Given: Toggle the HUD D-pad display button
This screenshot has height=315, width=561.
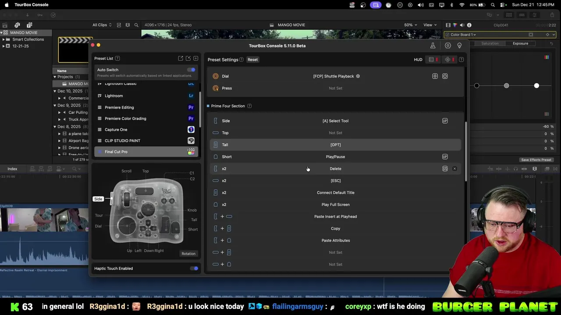Looking at the screenshot, I should click(449, 59).
